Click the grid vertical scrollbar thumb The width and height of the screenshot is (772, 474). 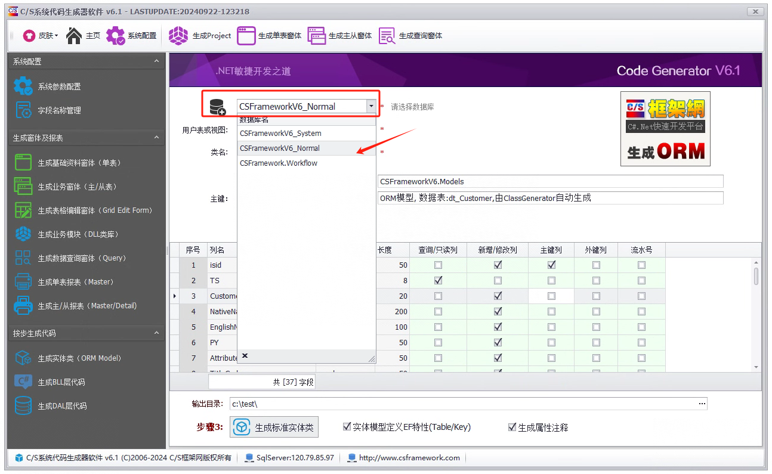click(x=756, y=277)
